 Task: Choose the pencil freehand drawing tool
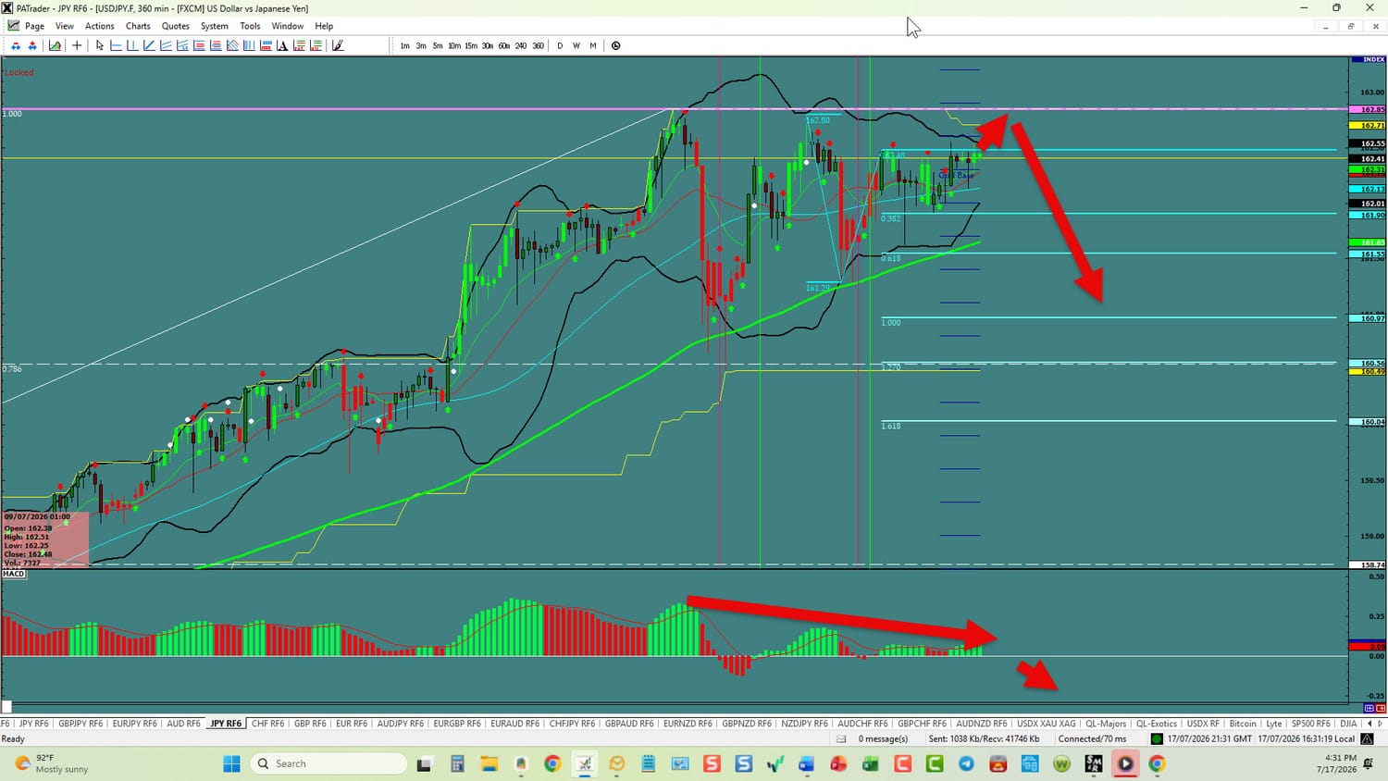pos(338,45)
